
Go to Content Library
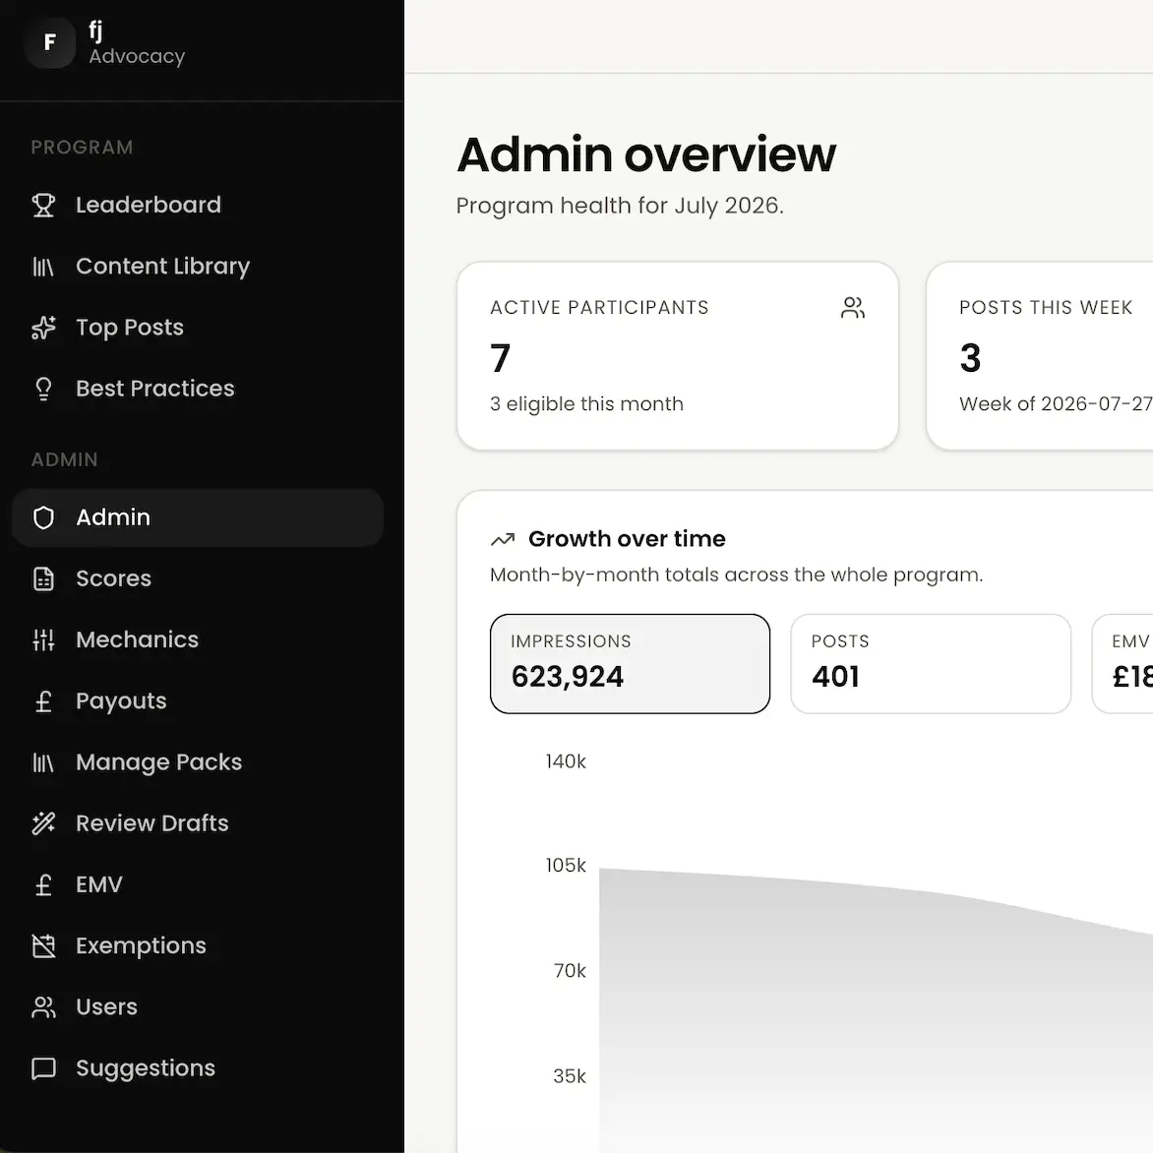click(x=197, y=267)
